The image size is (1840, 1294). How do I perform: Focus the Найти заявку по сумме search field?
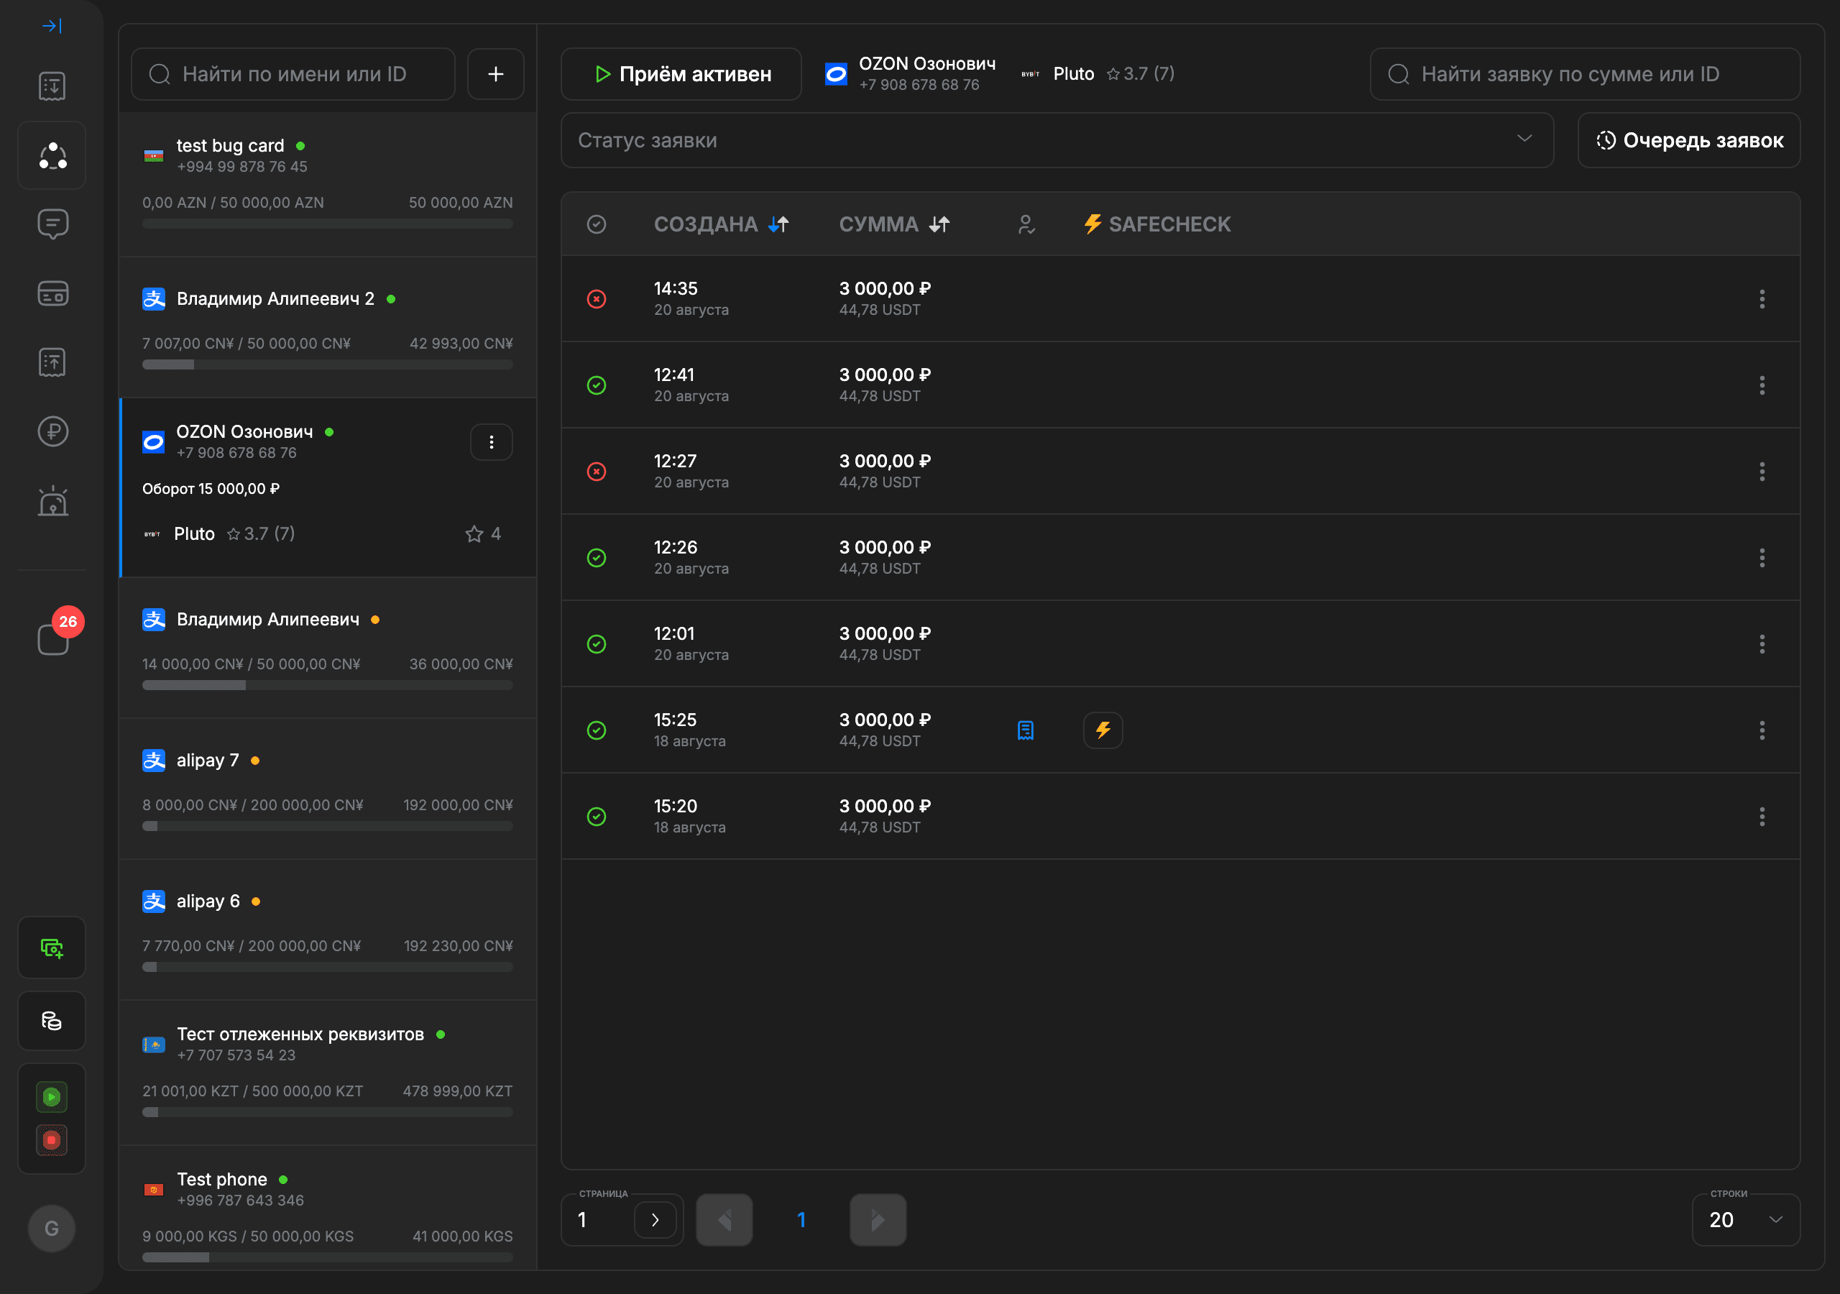pyautogui.click(x=1584, y=74)
